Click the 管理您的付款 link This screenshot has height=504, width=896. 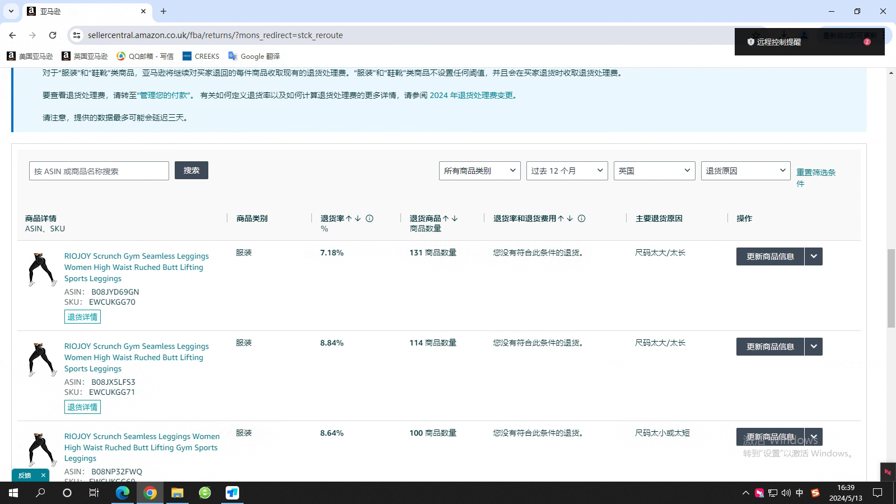165,95
